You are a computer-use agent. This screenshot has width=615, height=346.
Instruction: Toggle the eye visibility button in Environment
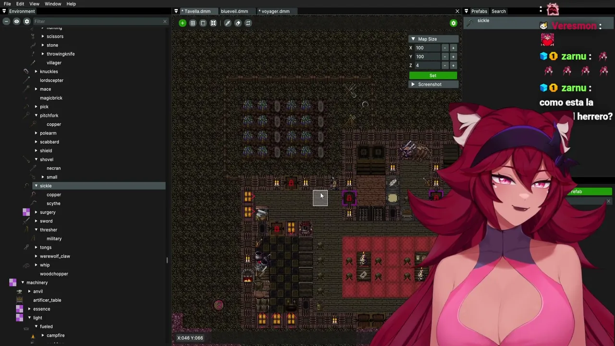pyautogui.click(x=16, y=21)
